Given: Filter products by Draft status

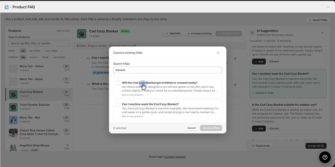Looking at the screenshot, I should click(46, 57).
